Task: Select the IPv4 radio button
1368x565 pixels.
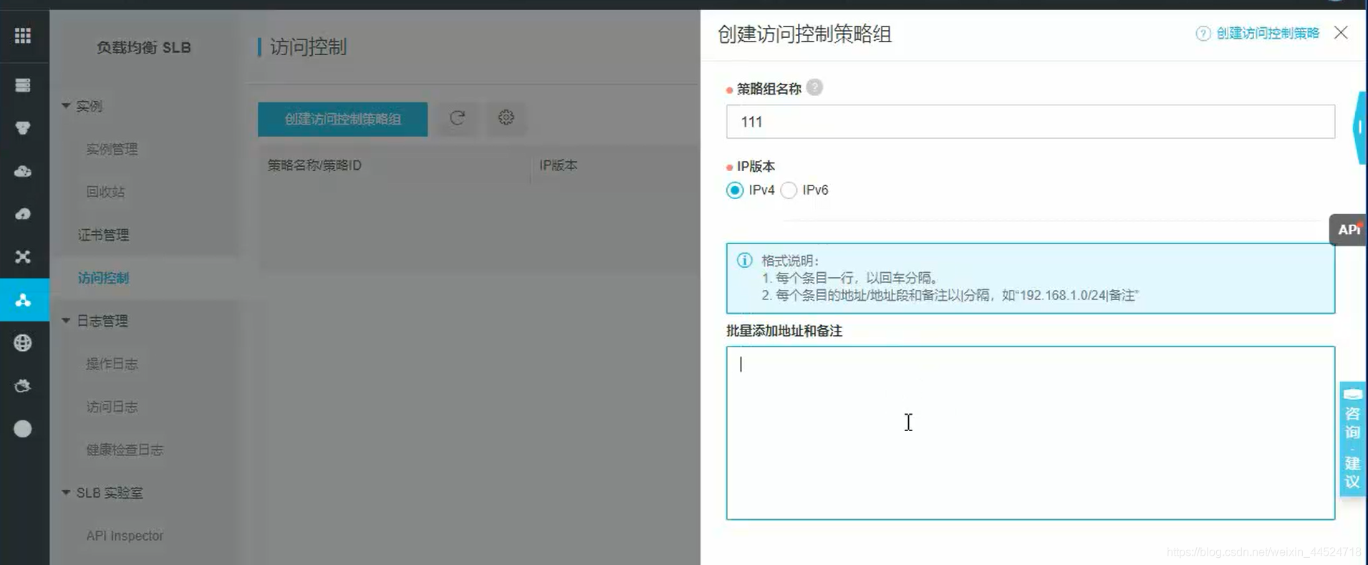Action: click(734, 190)
